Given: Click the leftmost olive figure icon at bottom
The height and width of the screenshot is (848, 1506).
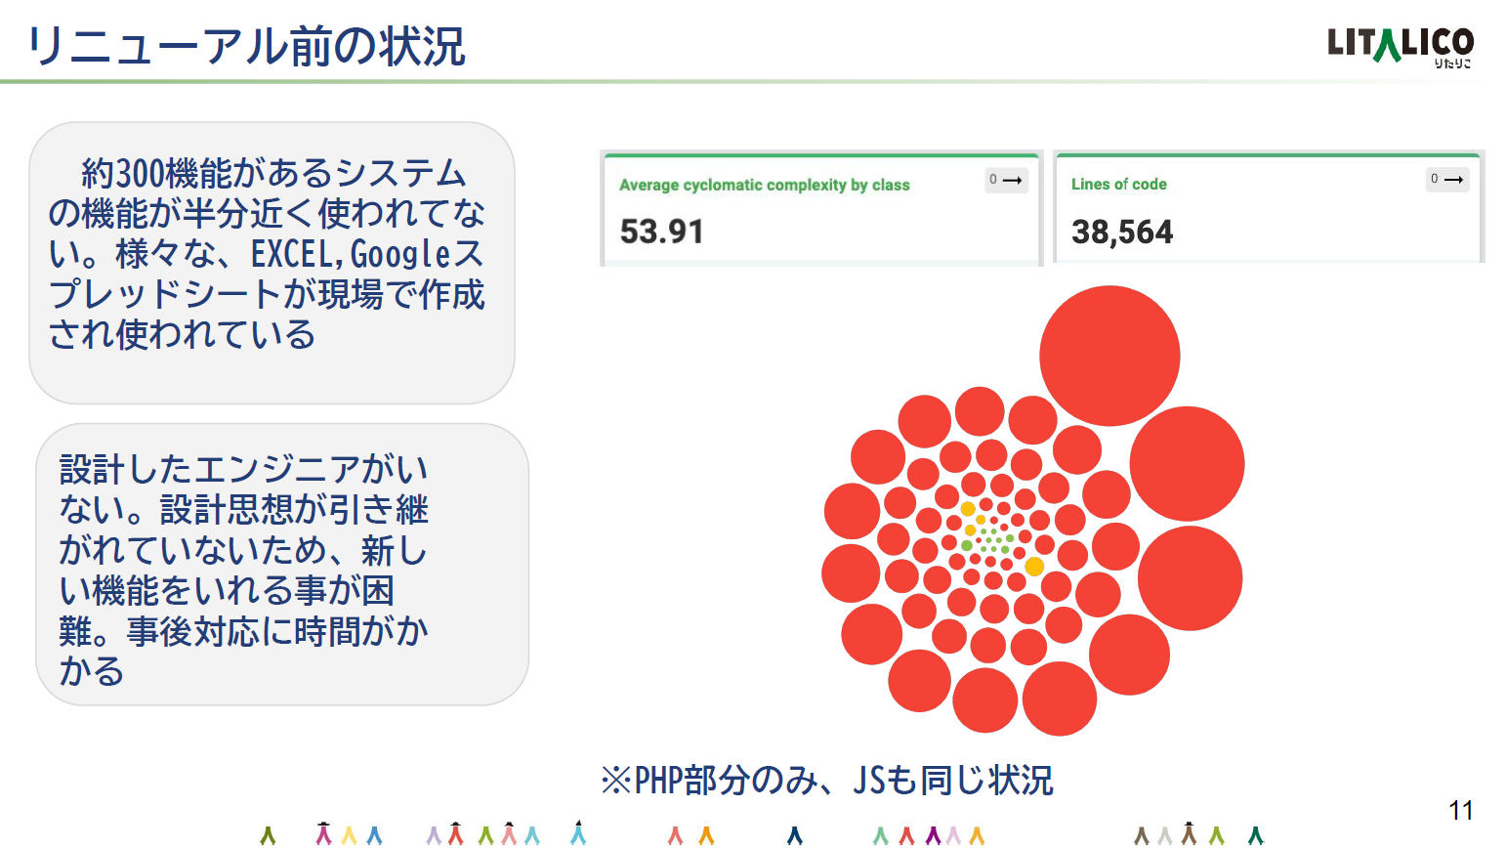Looking at the screenshot, I should pyautogui.click(x=268, y=835).
